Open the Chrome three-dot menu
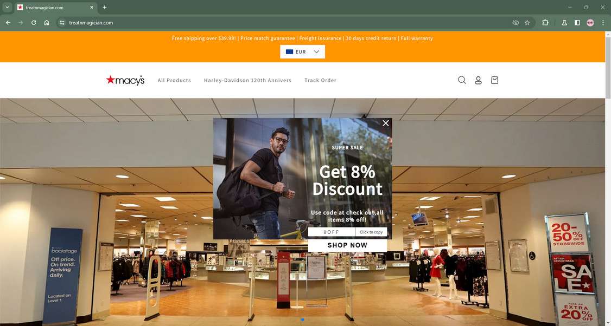611x326 pixels. 603,23
